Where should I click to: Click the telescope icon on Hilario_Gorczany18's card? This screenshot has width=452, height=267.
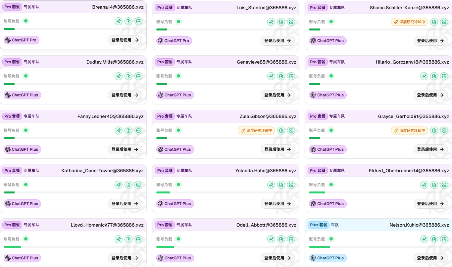[424, 76]
